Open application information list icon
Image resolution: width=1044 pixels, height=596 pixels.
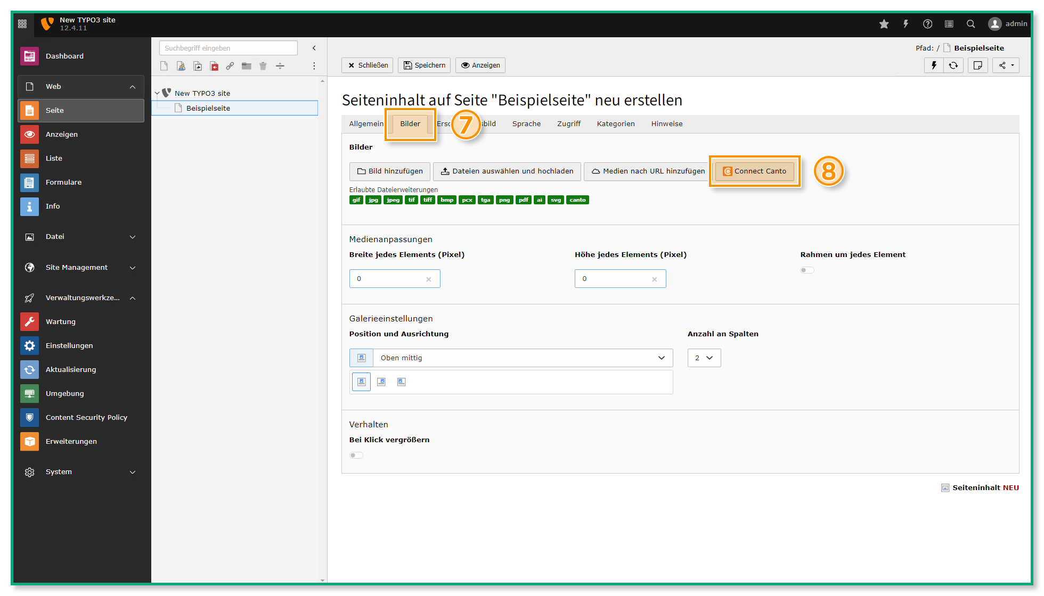pyautogui.click(x=949, y=24)
